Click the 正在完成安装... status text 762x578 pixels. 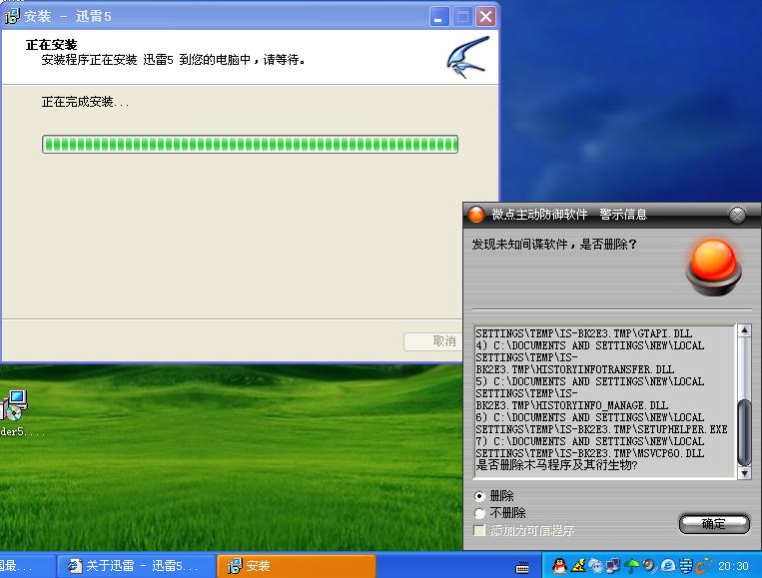tap(85, 102)
